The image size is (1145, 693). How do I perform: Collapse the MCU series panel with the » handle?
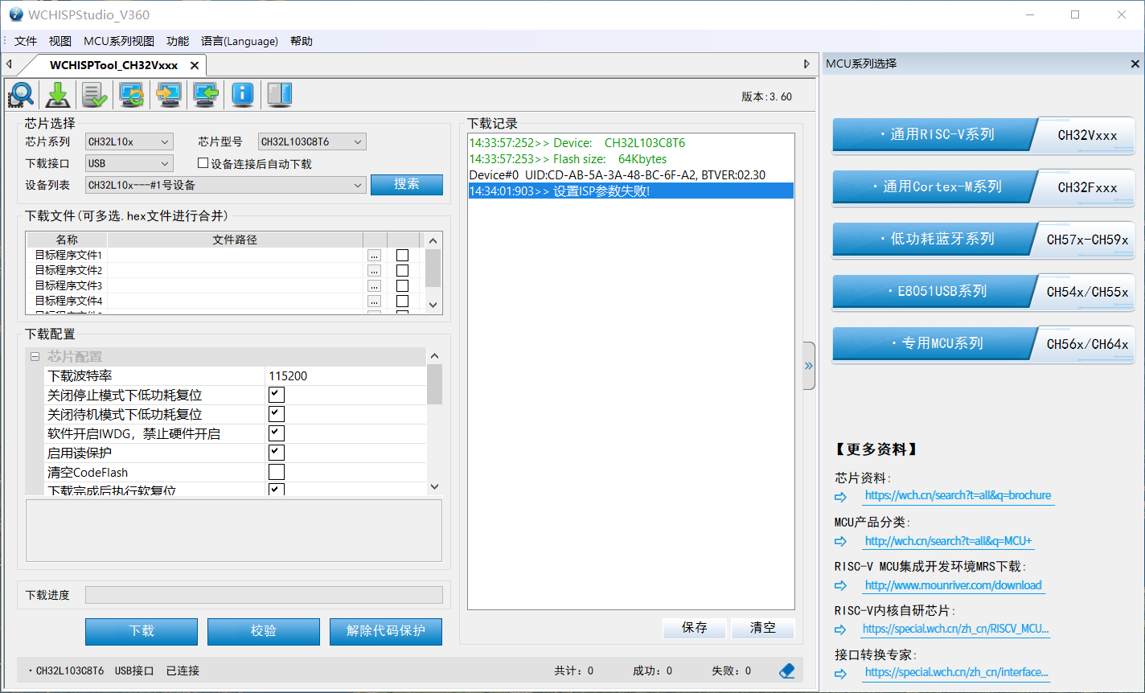tap(809, 366)
